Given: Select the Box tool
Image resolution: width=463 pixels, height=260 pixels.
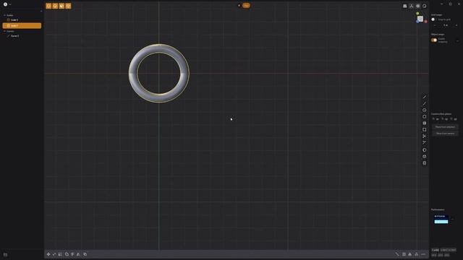Looking at the screenshot, I should [425, 163].
